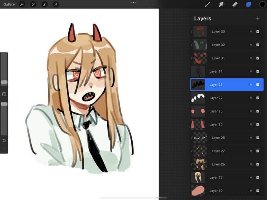
Task: Open blend mode N for Layer 19
Action: (251, 191)
